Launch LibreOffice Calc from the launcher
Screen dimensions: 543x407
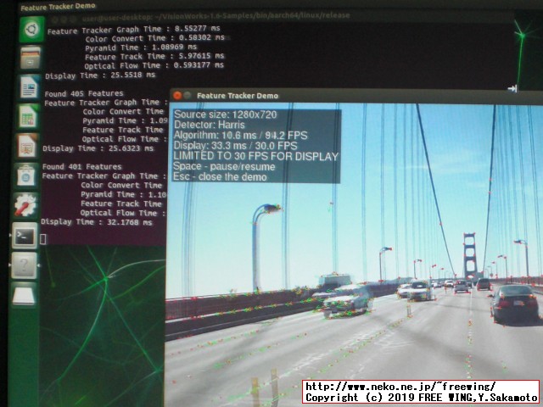point(28,117)
